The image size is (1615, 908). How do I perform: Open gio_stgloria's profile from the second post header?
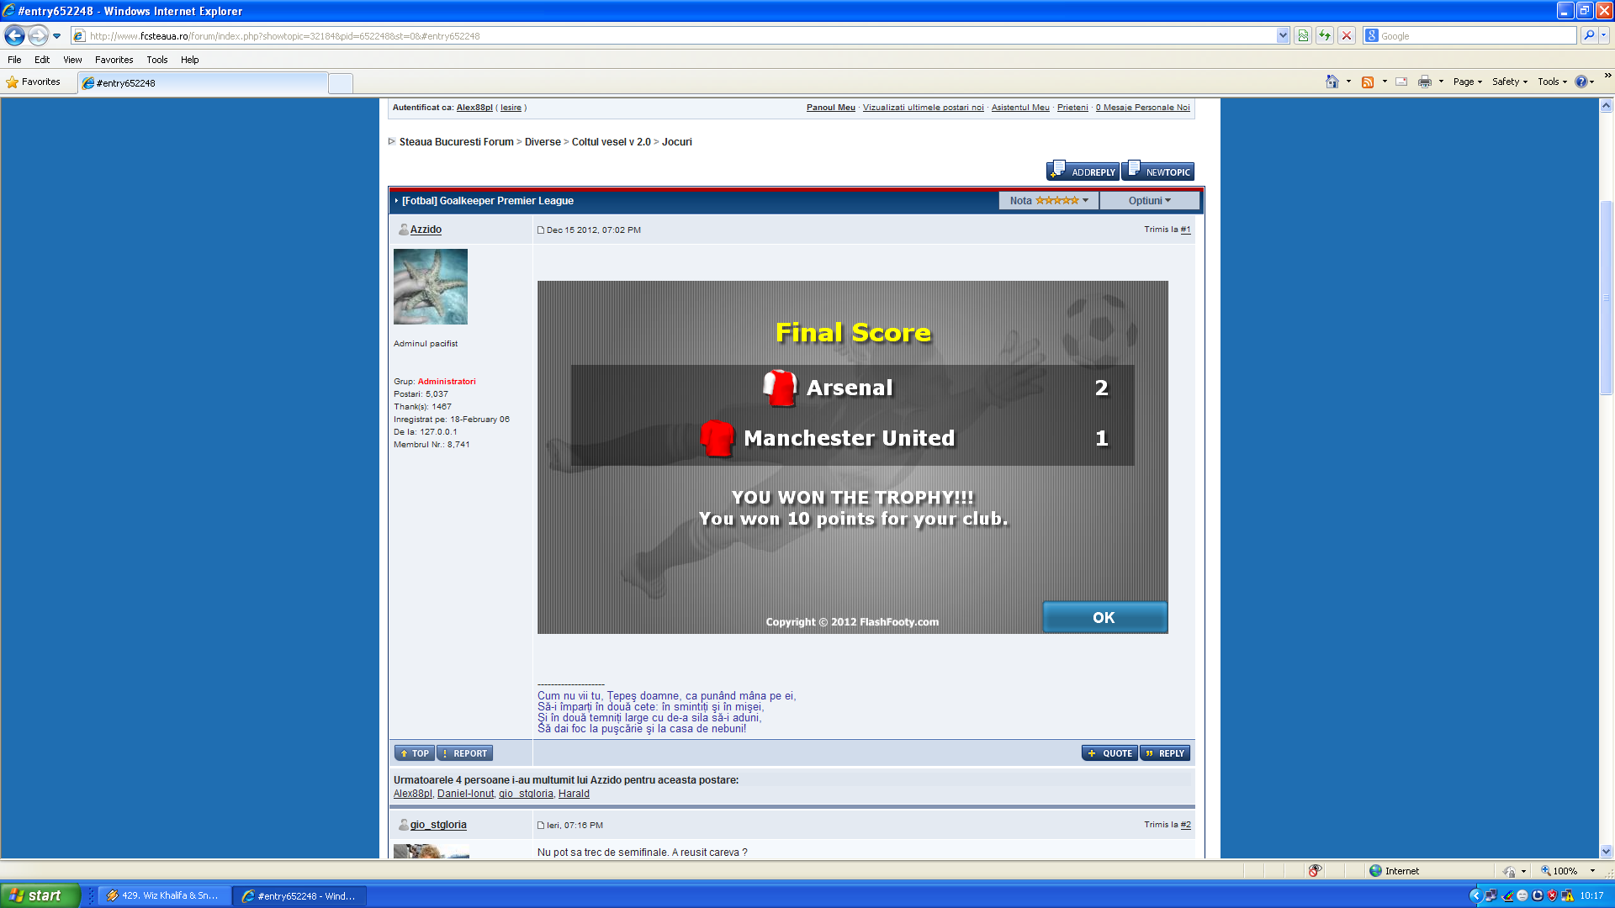(438, 825)
